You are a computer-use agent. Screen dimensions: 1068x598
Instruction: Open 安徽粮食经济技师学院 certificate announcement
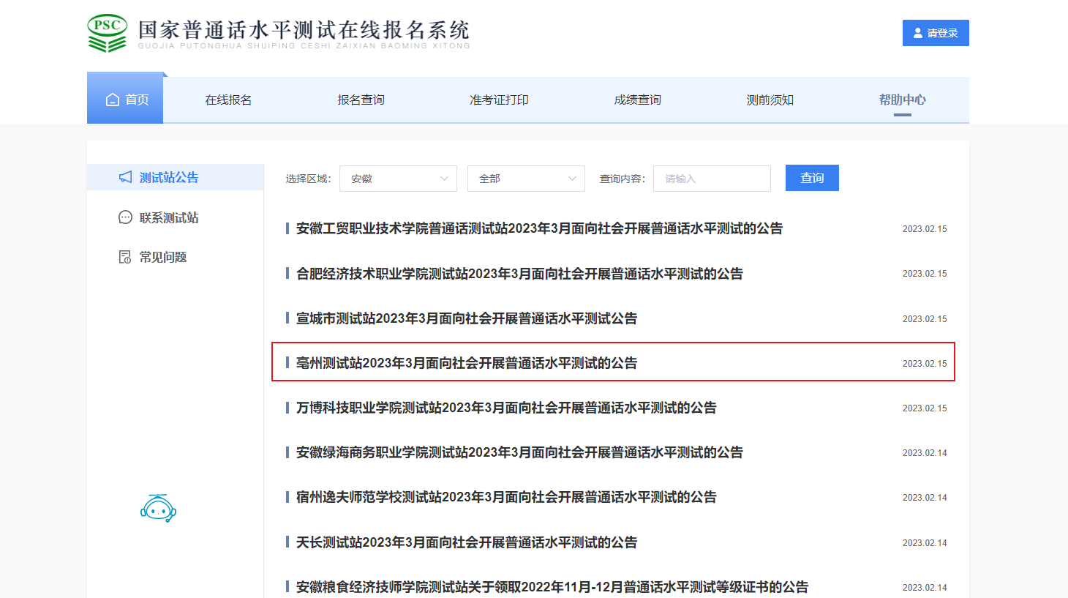click(552, 587)
